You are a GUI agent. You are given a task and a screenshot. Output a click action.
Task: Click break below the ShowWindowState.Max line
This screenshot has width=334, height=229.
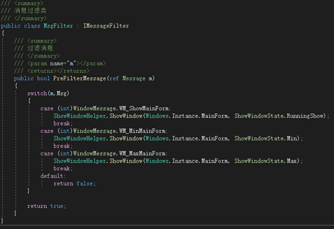coord(61,169)
